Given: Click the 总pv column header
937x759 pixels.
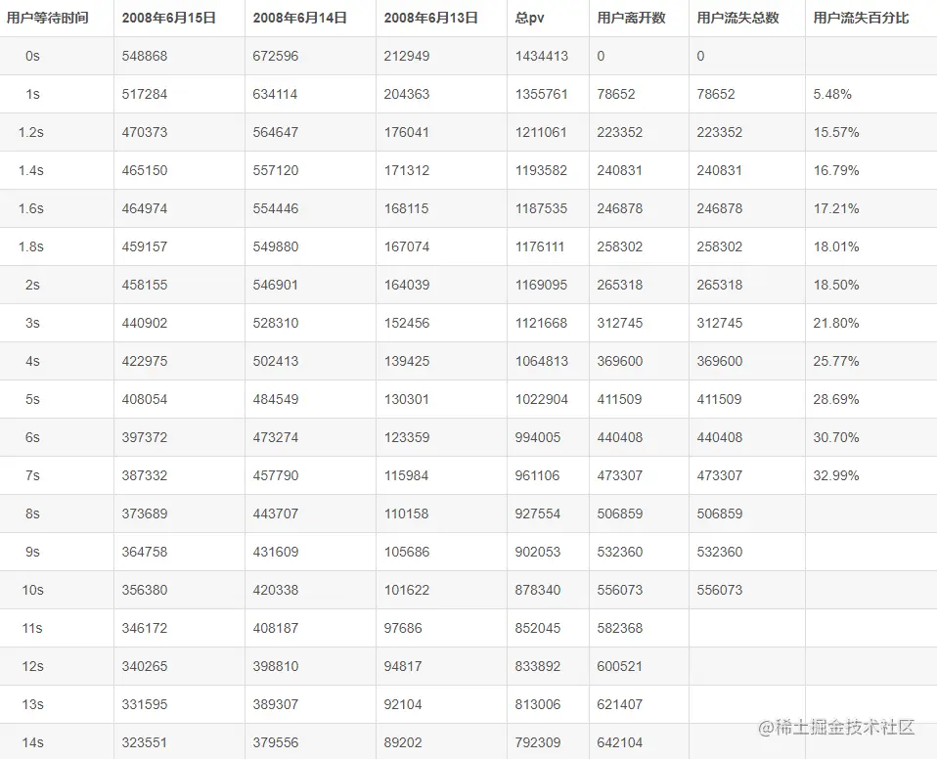Looking at the screenshot, I should pyautogui.click(x=530, y=19).
